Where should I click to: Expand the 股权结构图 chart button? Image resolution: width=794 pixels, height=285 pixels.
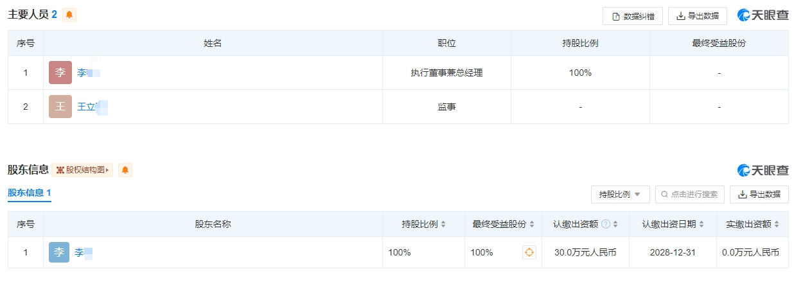pyautogui.click(x=83, y=170)
